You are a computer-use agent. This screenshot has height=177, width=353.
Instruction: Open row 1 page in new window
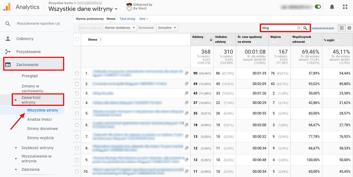click(x=187, y=73)
